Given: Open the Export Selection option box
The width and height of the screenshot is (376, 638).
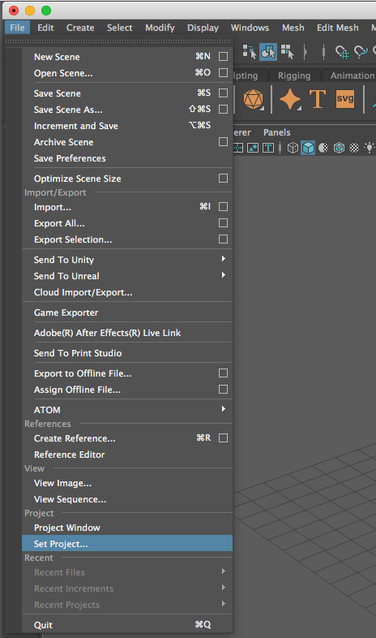Looking at the screenshot, I should coord(223,239).
